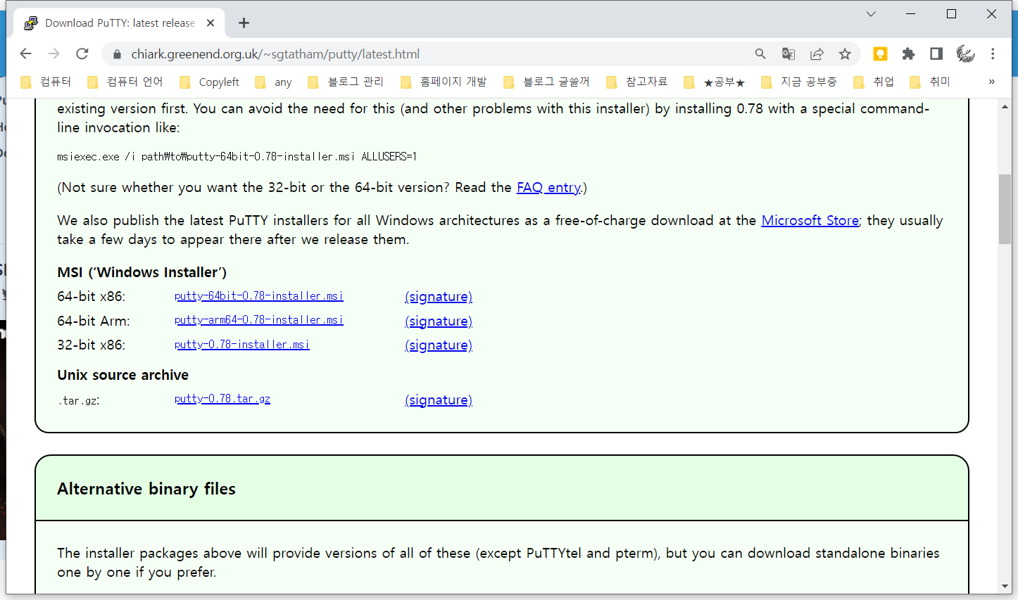Image resolution: width=1018 pixels, height=600 pixels.
Task: Open the any bookmark folder
Action: coord(273,82)
